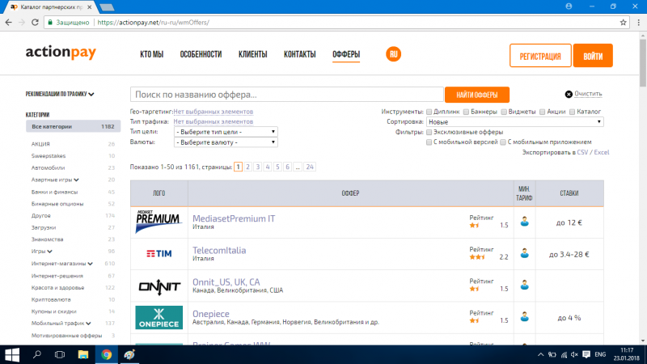Enable the Виджеты checkbox
Viewport: 647px width, 364px height.
504,112
